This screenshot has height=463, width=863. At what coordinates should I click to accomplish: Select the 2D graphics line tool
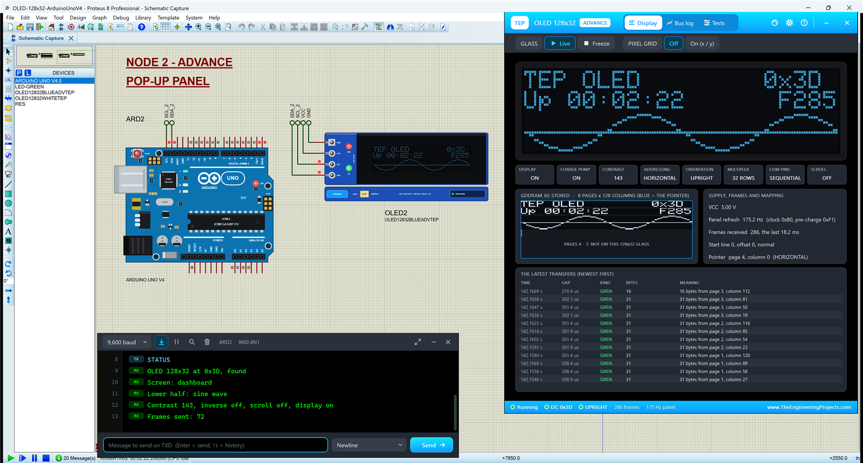point(8,184)
